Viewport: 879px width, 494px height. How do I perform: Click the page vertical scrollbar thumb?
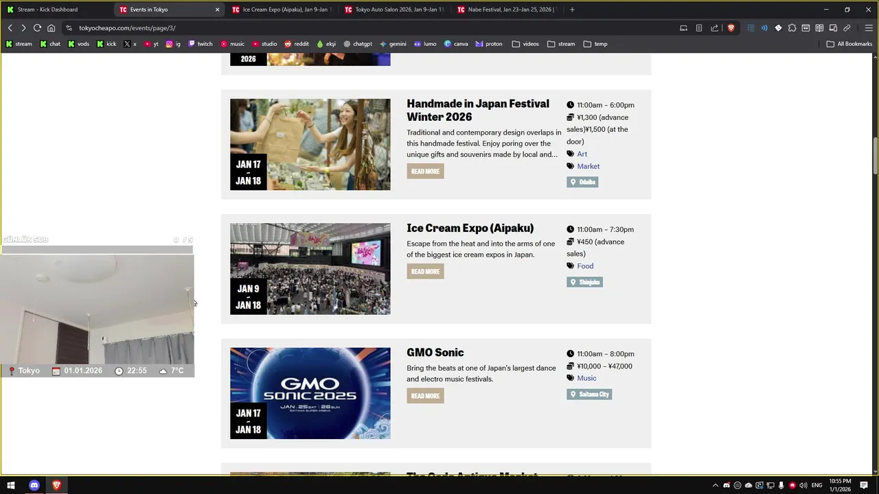click(x=875, y=156)
